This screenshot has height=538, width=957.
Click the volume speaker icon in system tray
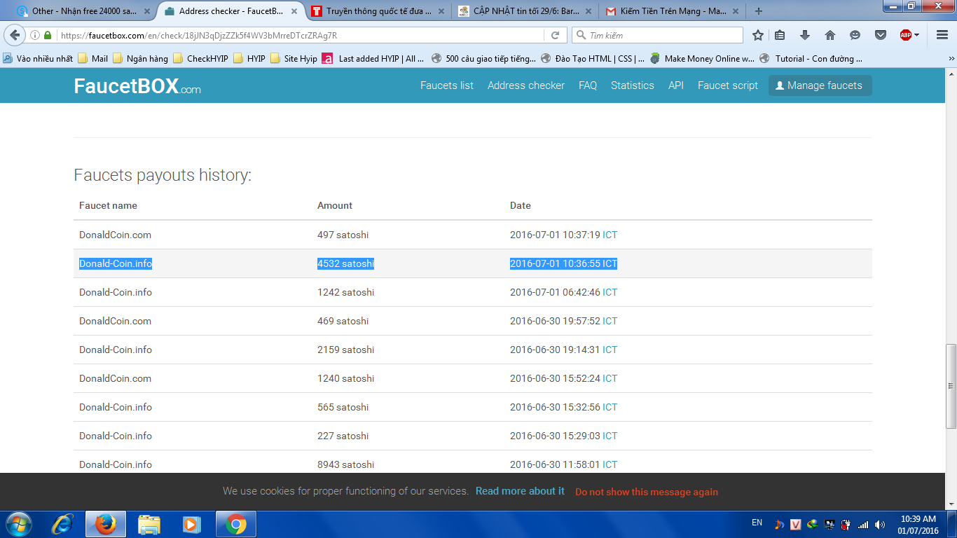(880, 525)
